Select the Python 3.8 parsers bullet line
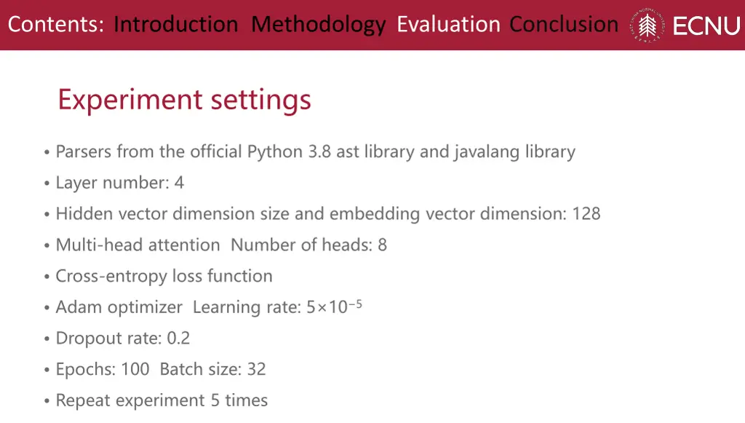The image size is (745, 423). (316, 152)
